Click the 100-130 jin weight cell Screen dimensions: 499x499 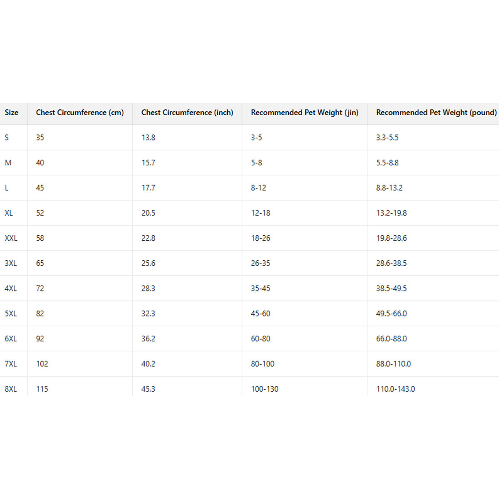pyautogui.click(x=264, y=389)
